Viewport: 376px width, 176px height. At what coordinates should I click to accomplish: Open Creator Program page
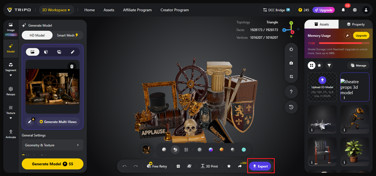(174, 10)
